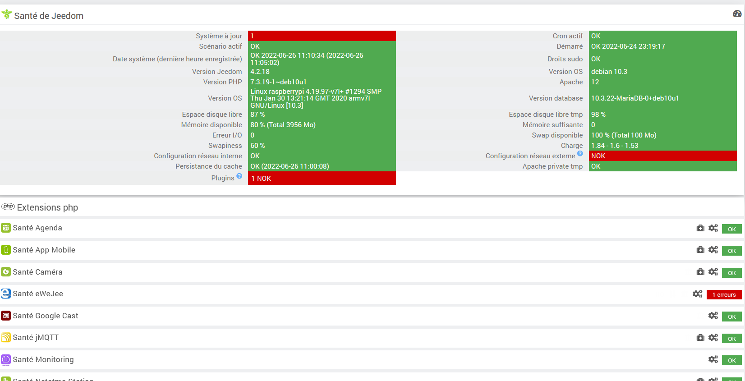Click the Apache value '12'

click(595, 82)
